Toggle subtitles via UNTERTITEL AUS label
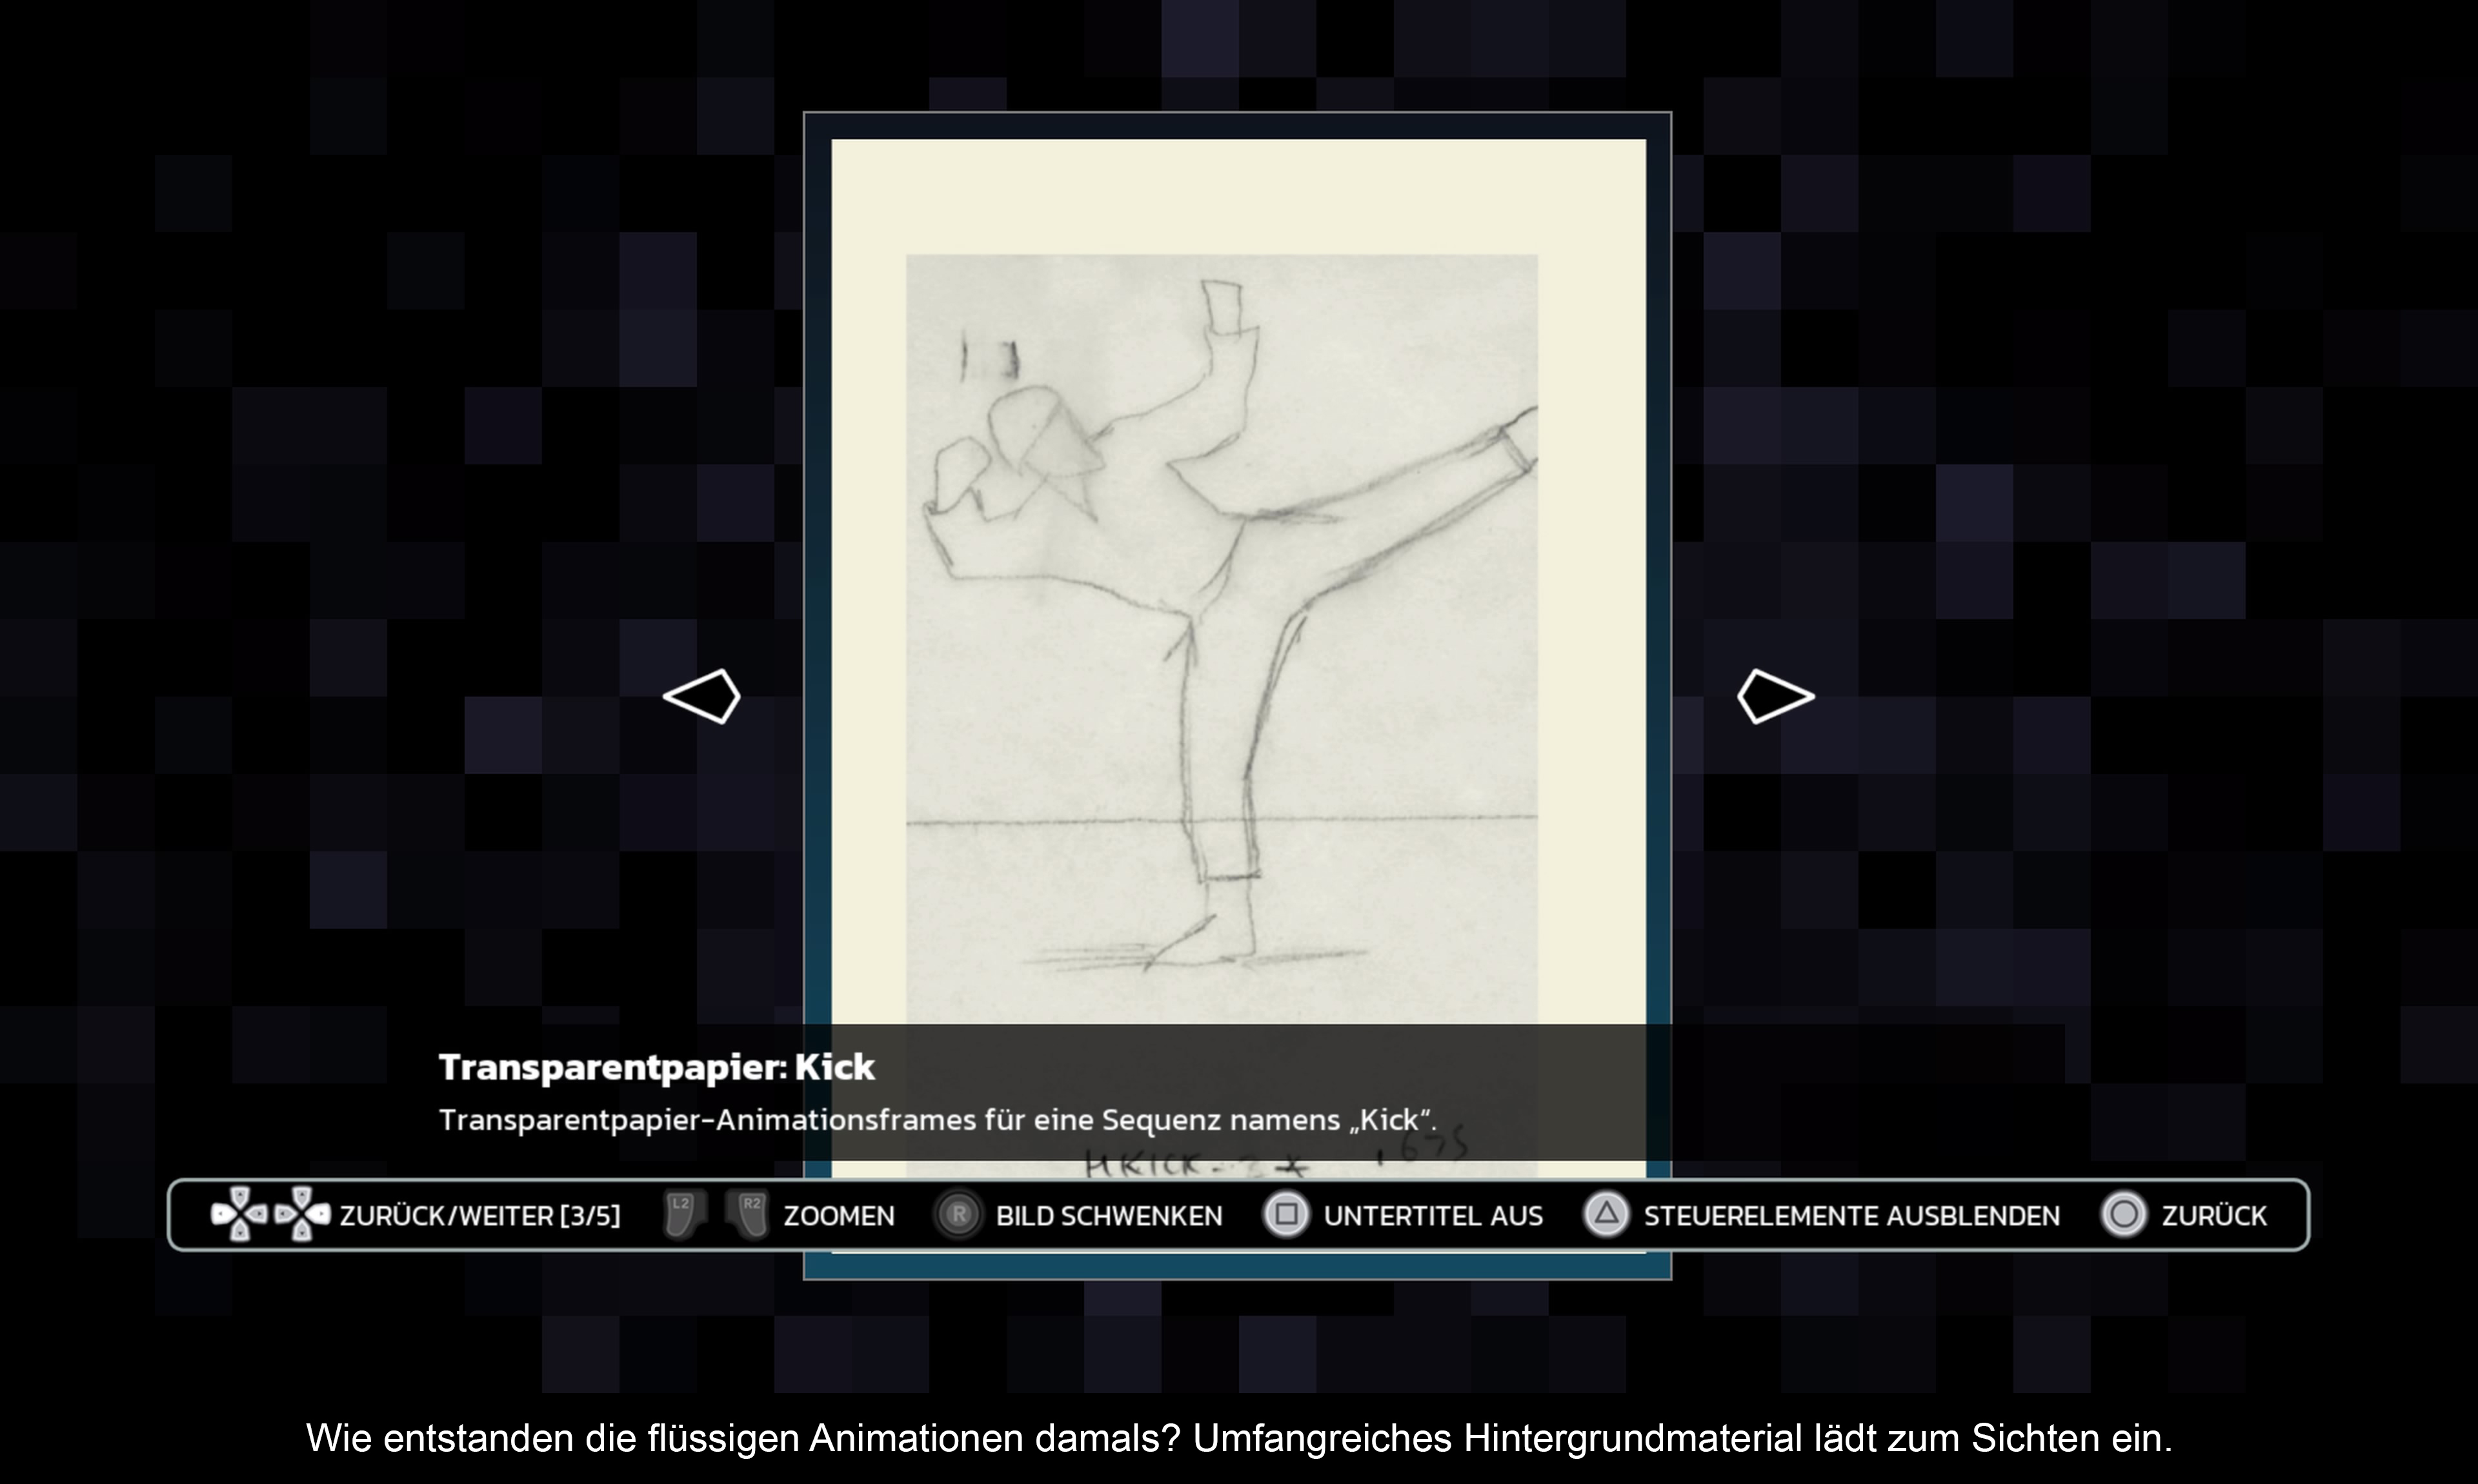Viewport: 2478px width, 1484px height. pyautogui.click(x=1433, y=1216)
